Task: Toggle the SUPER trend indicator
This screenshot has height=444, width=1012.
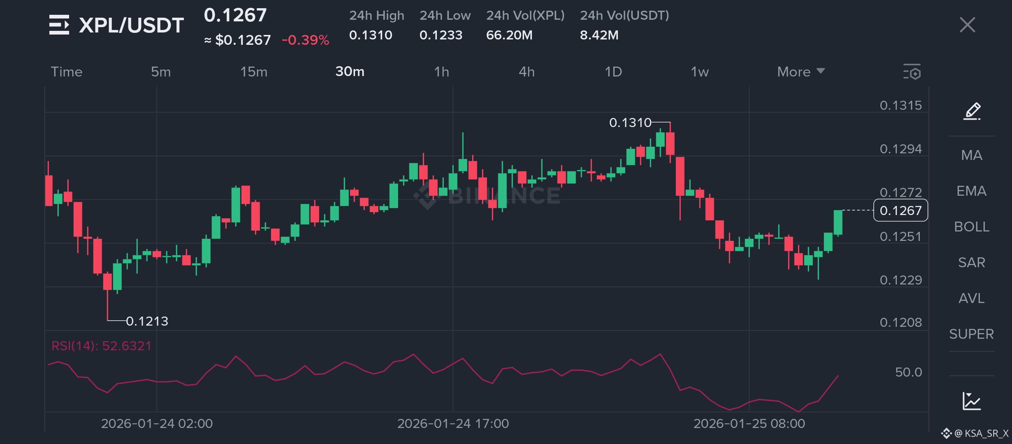Action: (972, 334)
